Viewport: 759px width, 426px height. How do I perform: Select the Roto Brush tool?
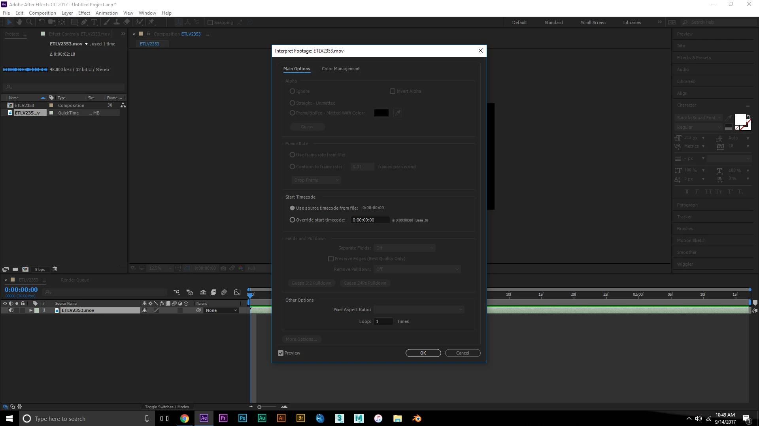coord(139,22)
